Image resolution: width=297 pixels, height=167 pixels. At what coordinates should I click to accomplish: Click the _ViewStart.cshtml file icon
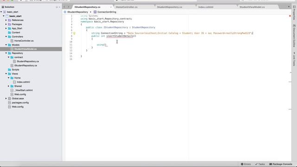click(x=12, y=90)
